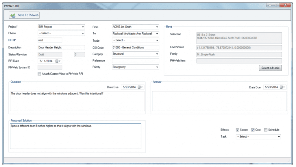Screen dimensions: 296x167
Task: Click the Revit Selection field
Action: coord(239,38)
